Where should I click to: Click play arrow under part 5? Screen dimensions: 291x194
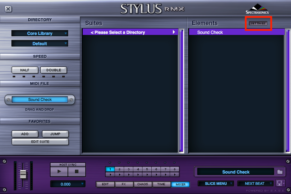147,174
